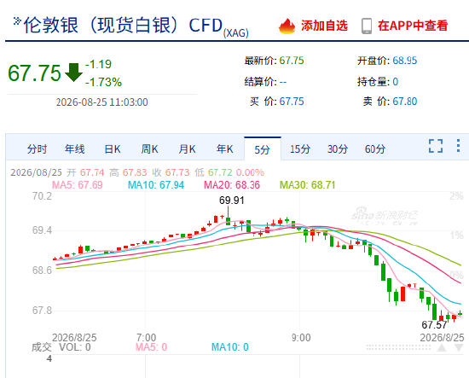Image resolution: width=469 pixels, height=378 pixels.
Task: Click the 69.91 high price label
Action: pos(232,201)
